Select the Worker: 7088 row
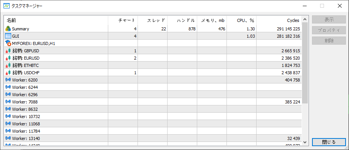 tap(153, 102)
